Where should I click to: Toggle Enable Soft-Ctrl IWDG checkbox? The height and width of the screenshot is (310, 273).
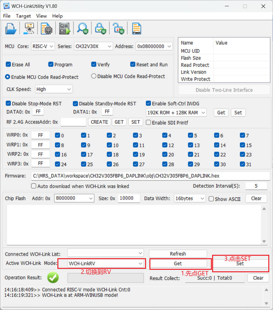coord(149,103)
